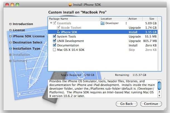170x113 pixels.
Task: Select the License step in sidebar
Action: click(19, 30)
